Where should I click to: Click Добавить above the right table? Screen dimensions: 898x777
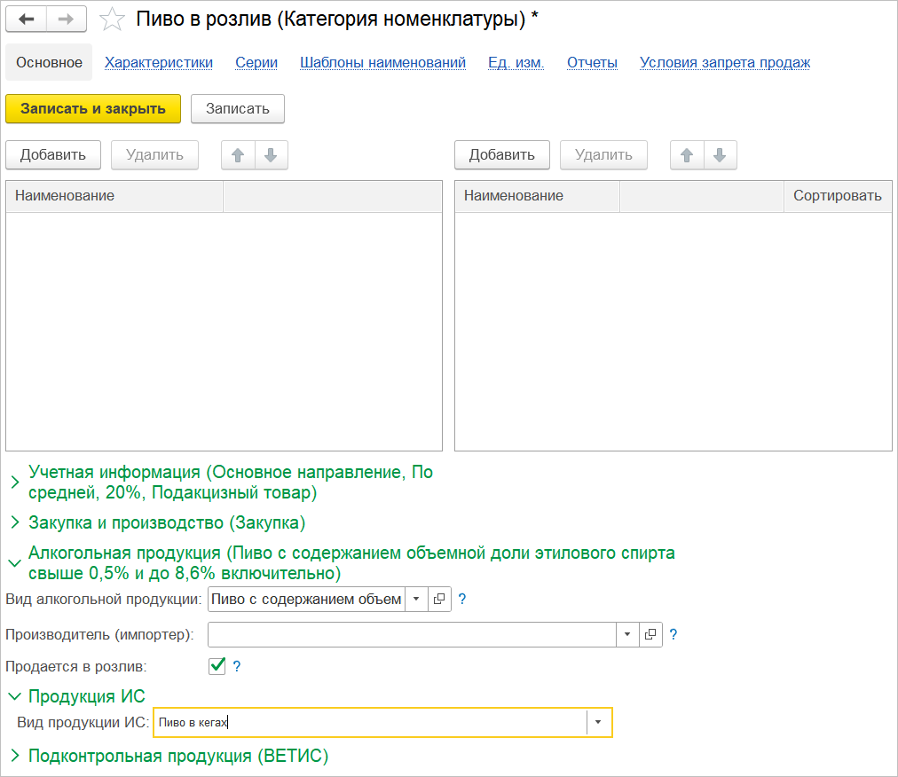click(501, 155)
